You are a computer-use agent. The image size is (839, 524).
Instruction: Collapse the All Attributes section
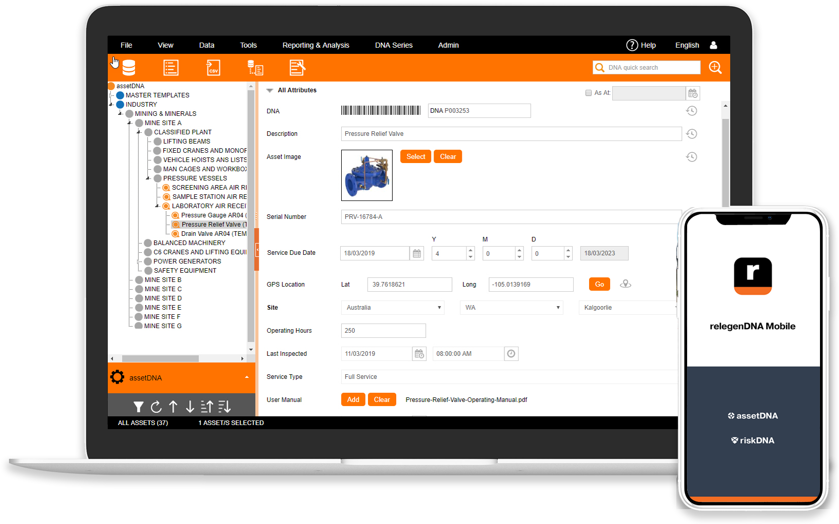tap(269, 90)
